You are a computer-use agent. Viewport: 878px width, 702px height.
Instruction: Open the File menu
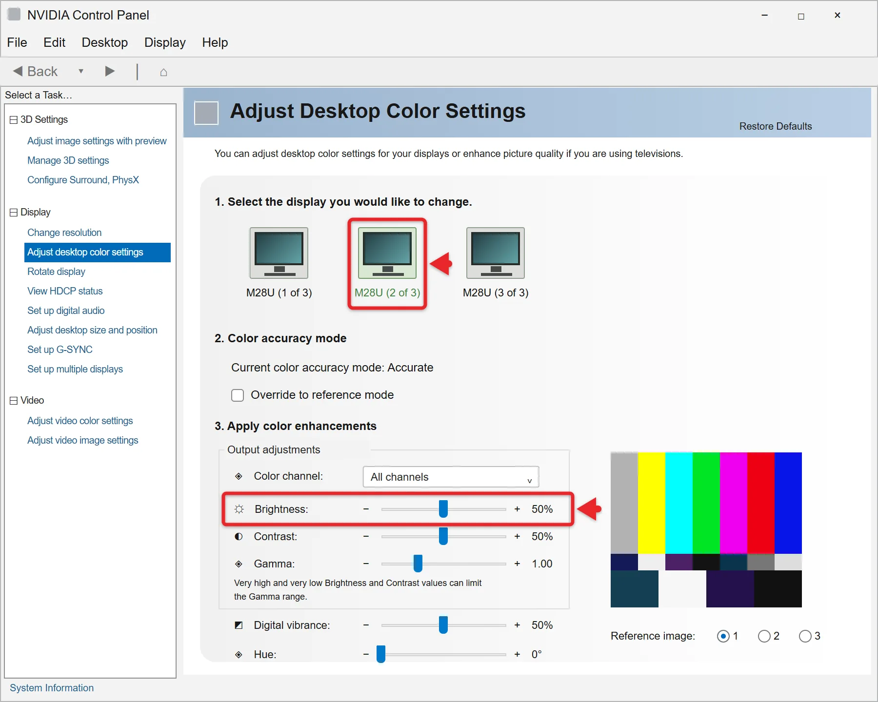pos(17,42)
